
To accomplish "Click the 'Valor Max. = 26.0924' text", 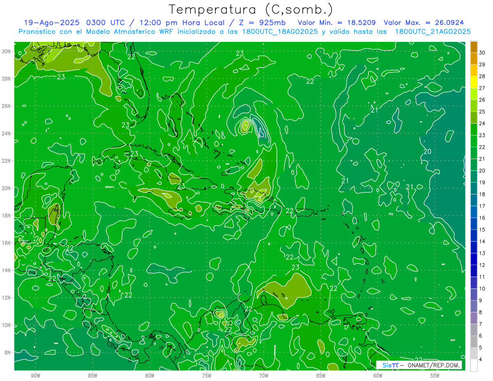I will (x=424, y=23).
